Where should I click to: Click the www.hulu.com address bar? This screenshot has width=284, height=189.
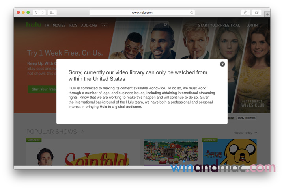point(142,13)
